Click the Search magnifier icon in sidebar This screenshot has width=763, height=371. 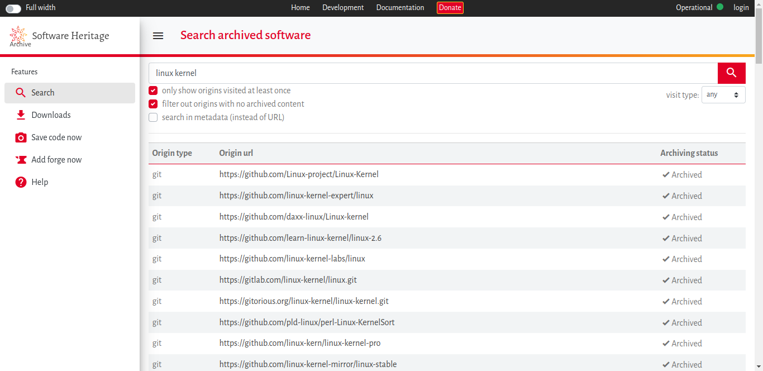[21, 93]
